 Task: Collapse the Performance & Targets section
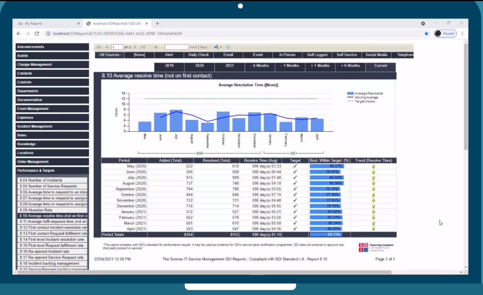point(52,171)
